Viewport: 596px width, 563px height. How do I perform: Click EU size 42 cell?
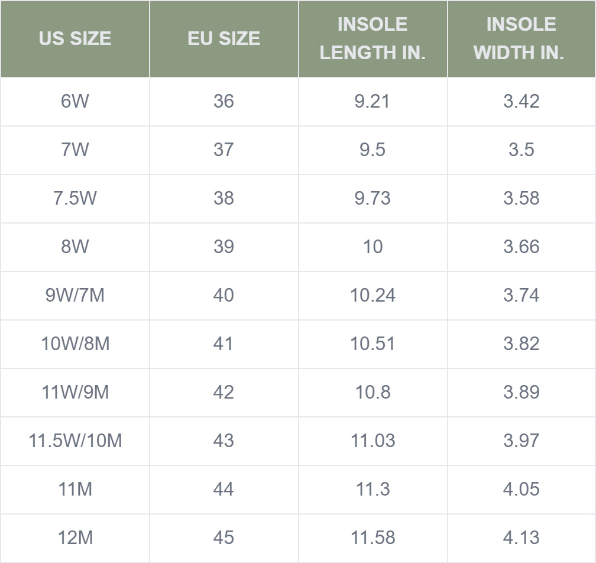224,392
